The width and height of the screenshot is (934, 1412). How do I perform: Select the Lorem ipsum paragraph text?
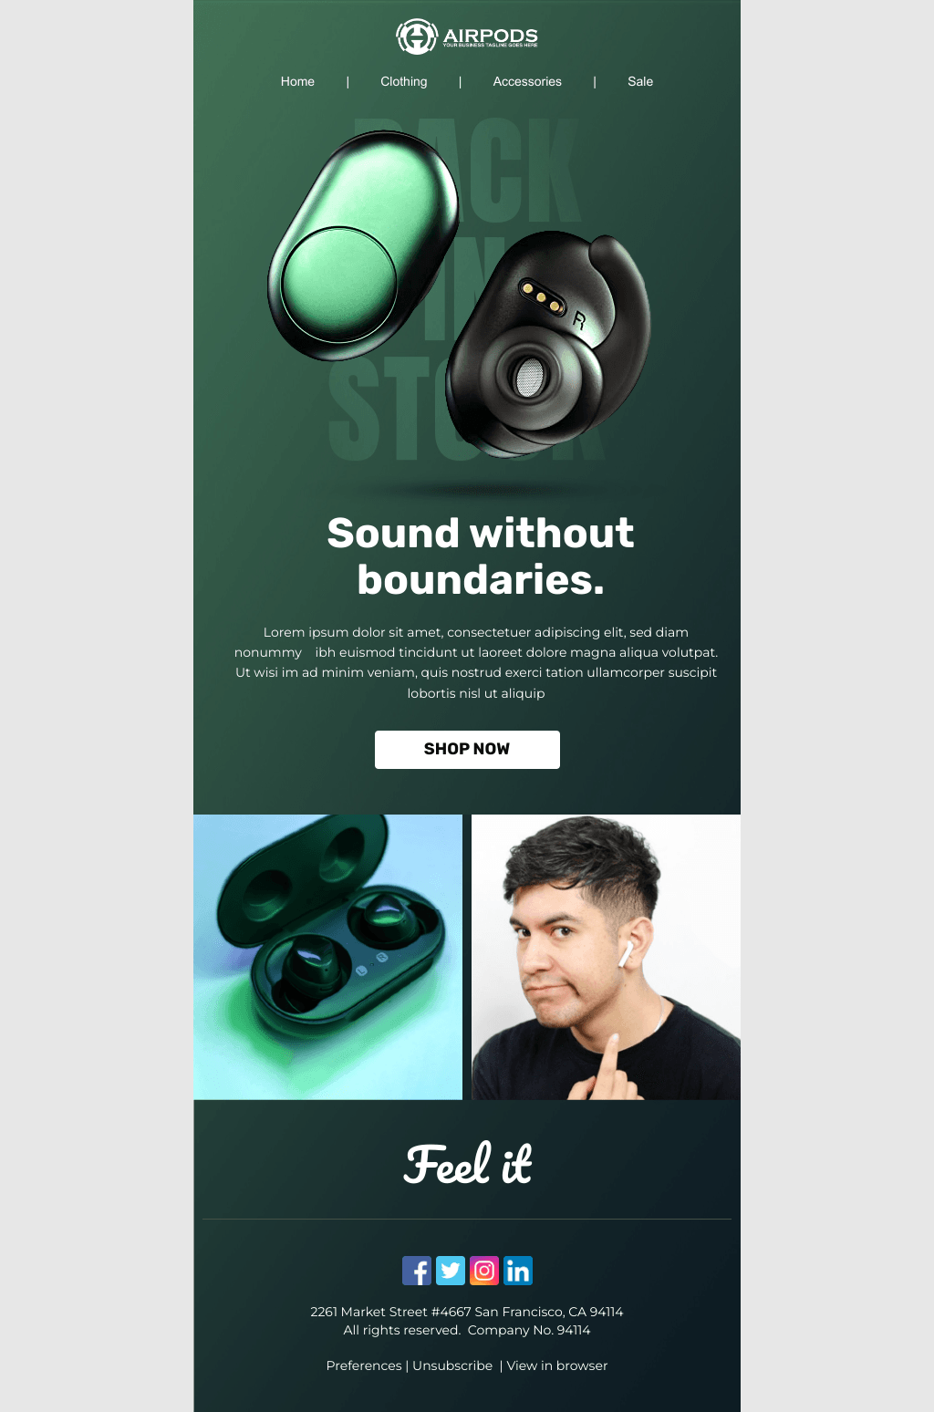tap(476, 663)
